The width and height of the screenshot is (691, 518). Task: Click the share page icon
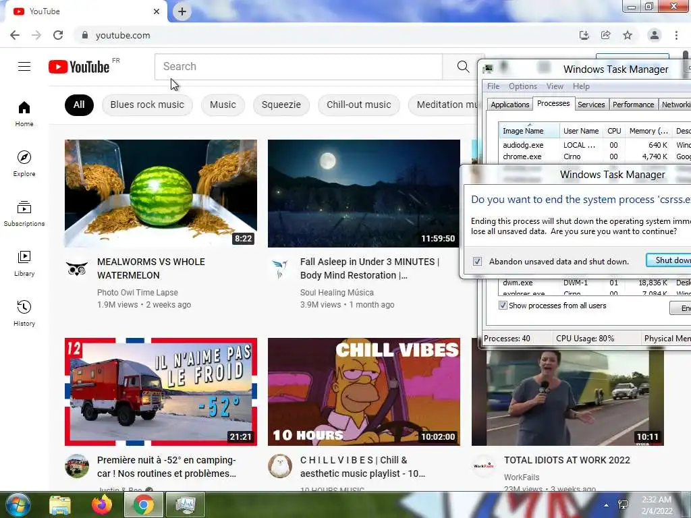point(605,35)
